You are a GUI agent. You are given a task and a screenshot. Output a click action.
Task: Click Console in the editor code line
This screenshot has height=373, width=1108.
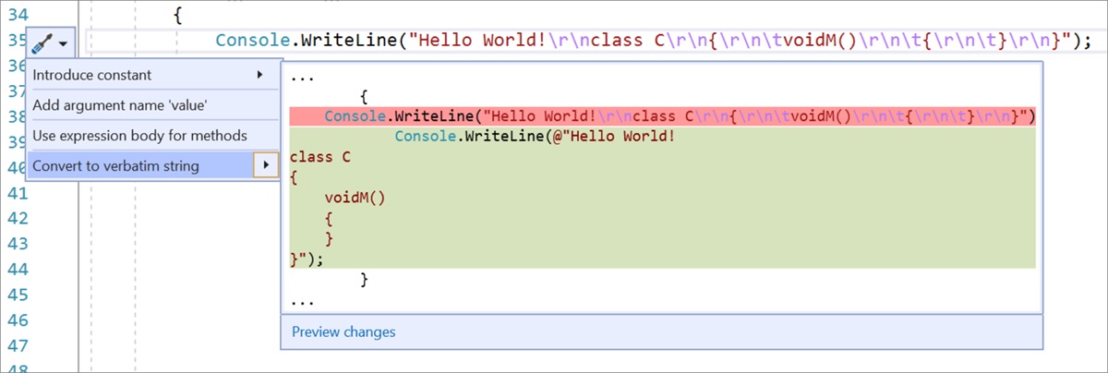249,41
